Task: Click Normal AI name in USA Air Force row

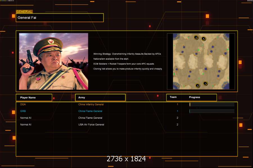Action: [26, 125]
